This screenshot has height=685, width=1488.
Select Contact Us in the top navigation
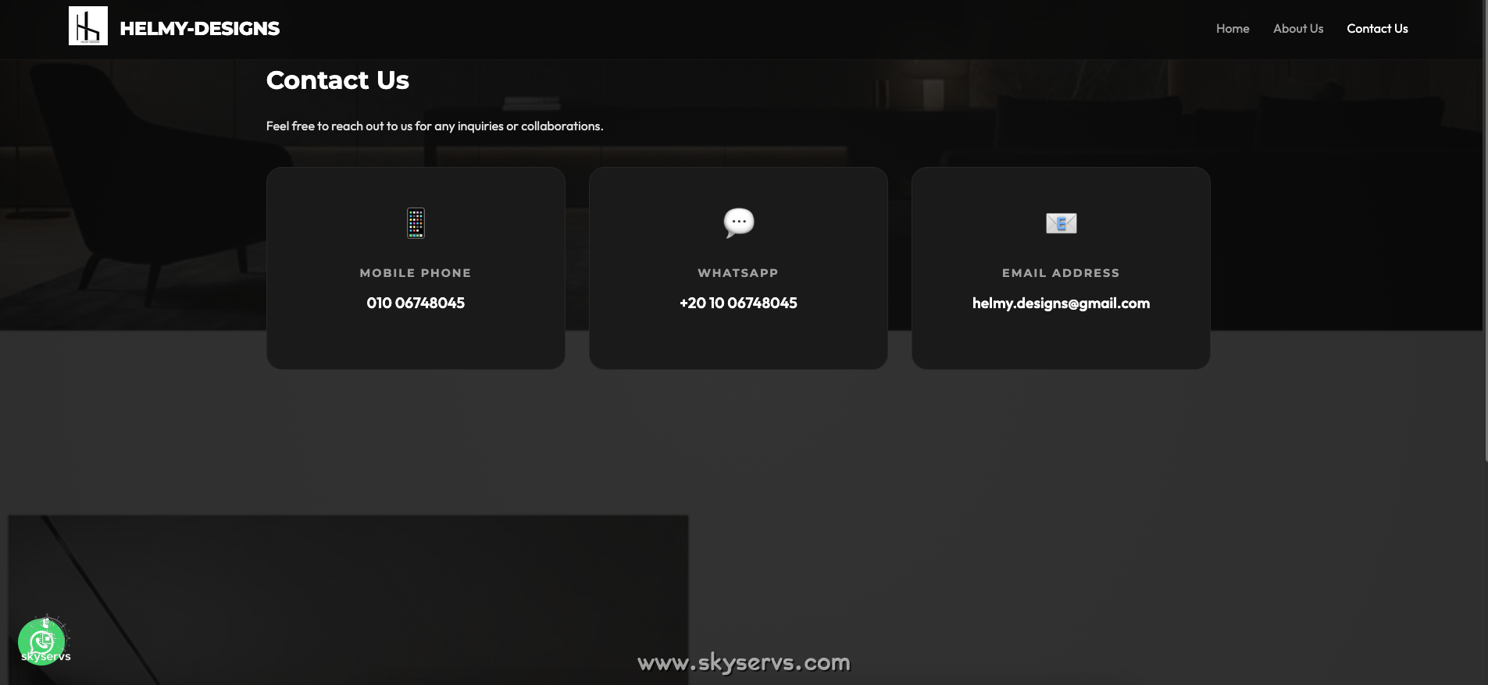(1377, 29)
